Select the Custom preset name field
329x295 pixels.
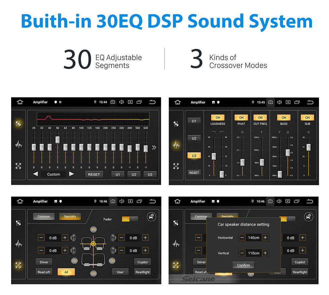(53, 174)
